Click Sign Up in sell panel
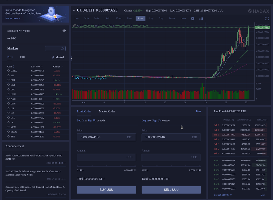 coord(156,120)
